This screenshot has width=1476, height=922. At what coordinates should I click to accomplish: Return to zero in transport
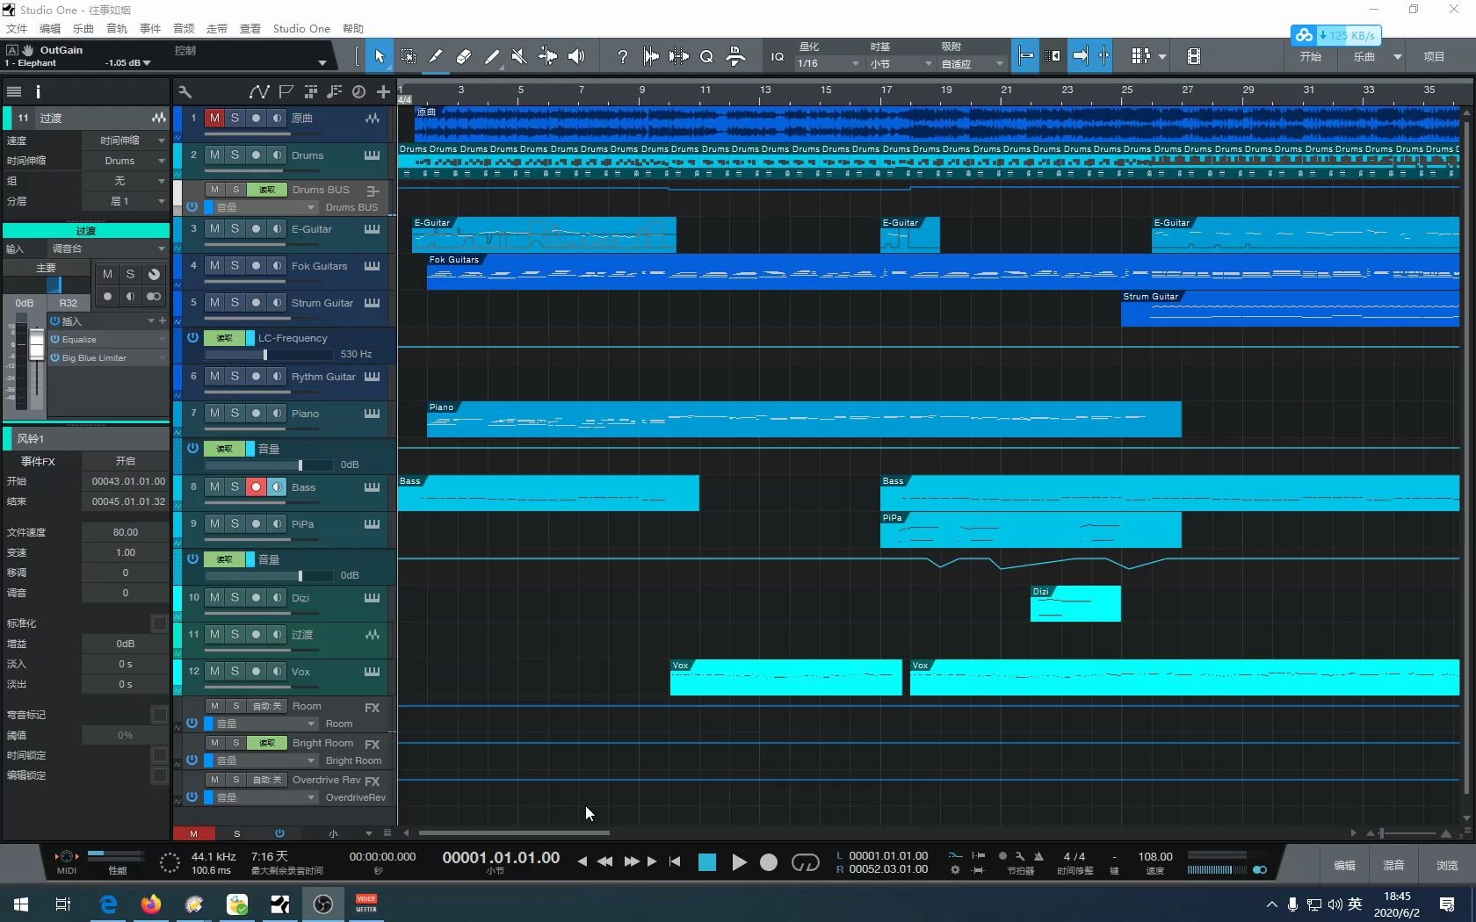pos(675,861)
